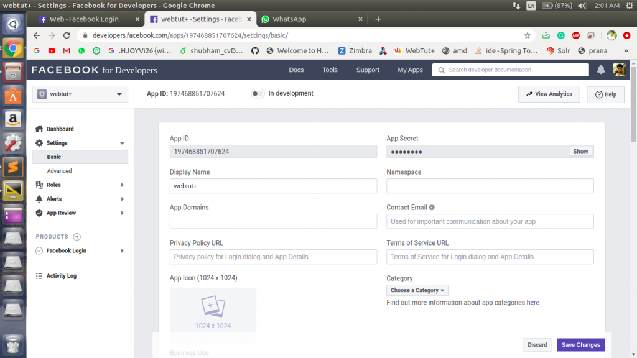The image size is (637, 358).
Task: Expand the Facebook Login submenu arrow
Action: coord(122,251)
